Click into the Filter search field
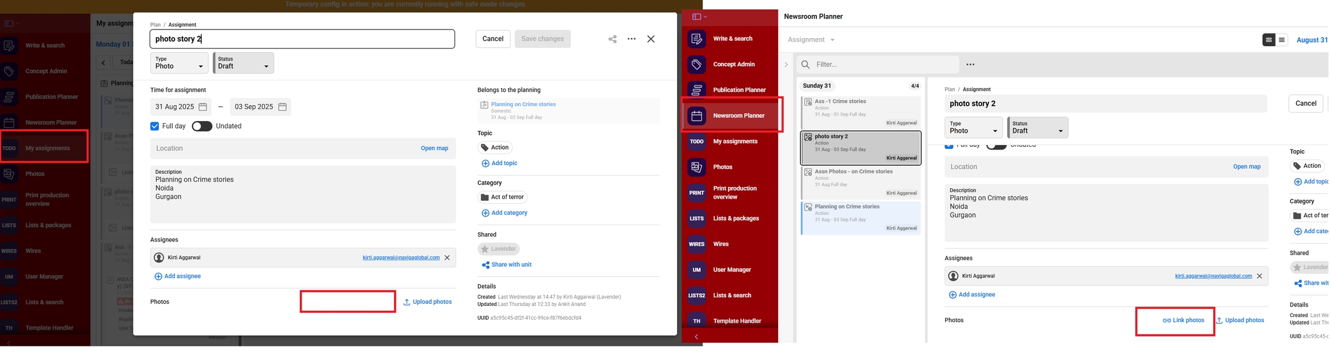 884,65
